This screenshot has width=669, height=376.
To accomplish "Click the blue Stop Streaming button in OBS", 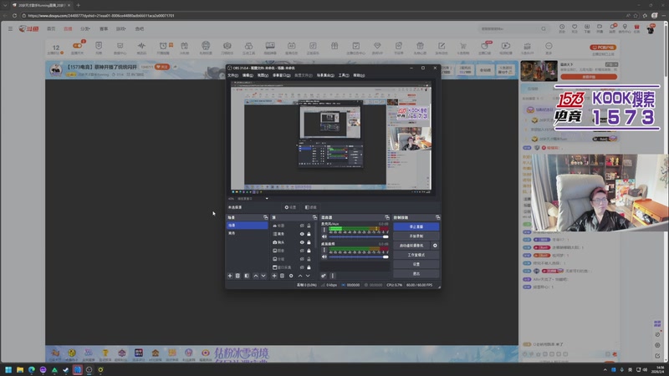I will click(x=416, y=226).
